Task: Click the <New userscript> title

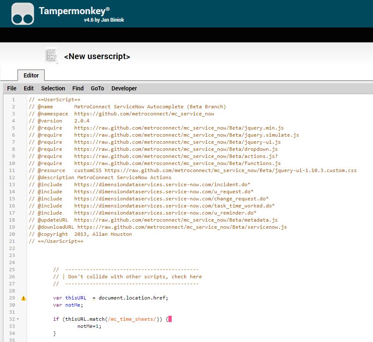Action: point(97,56)
